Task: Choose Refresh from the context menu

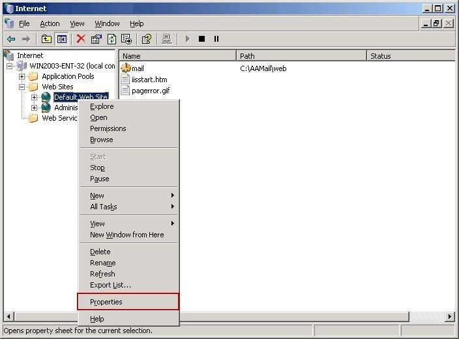Action: point(129,274)
